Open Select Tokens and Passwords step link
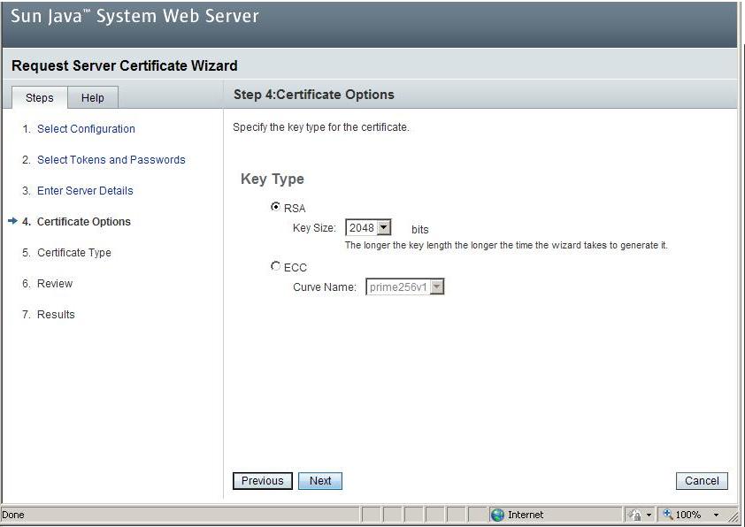Viewport: 745px width, 527px height. coord(111,160)
